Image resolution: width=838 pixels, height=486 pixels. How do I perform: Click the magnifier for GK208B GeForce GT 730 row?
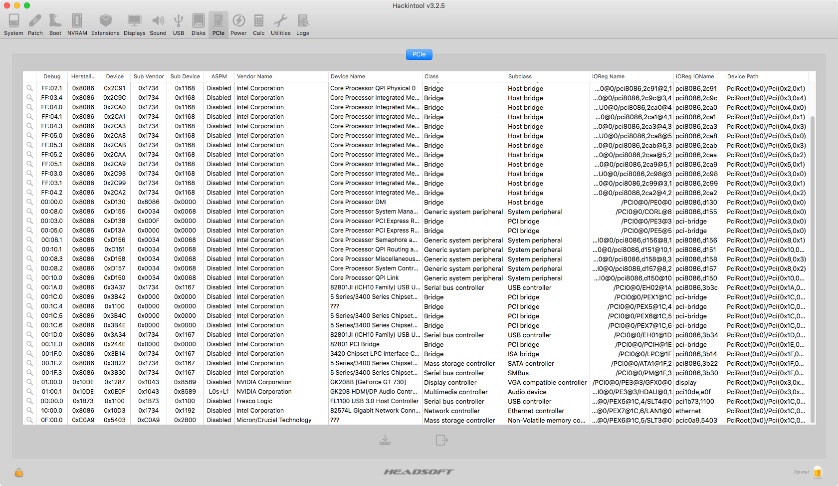tap(29, 382)
